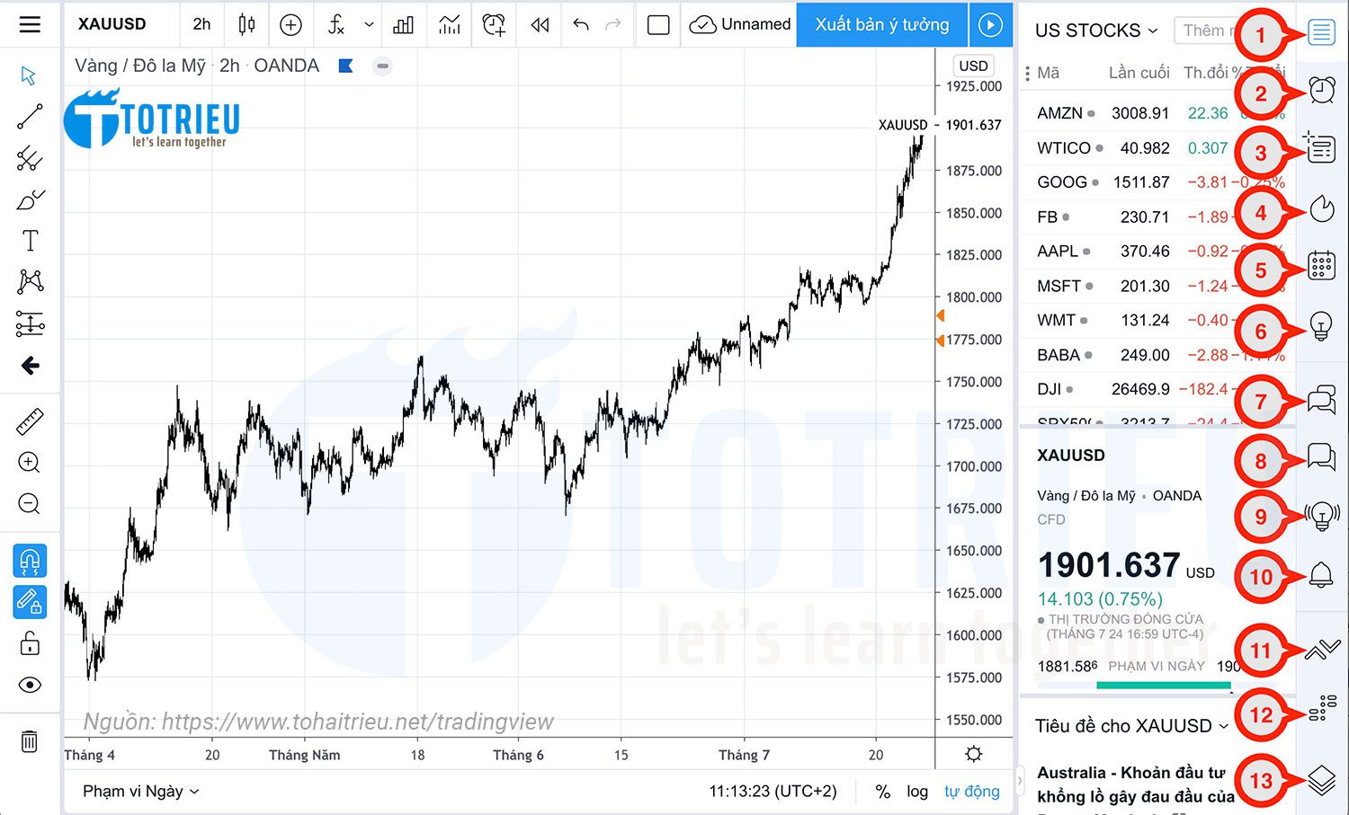The width and height of the screenshot is (1349, 815).
Task: Click the 11:13:23 (UTC+2) timezone
Action: coord(773,792)
